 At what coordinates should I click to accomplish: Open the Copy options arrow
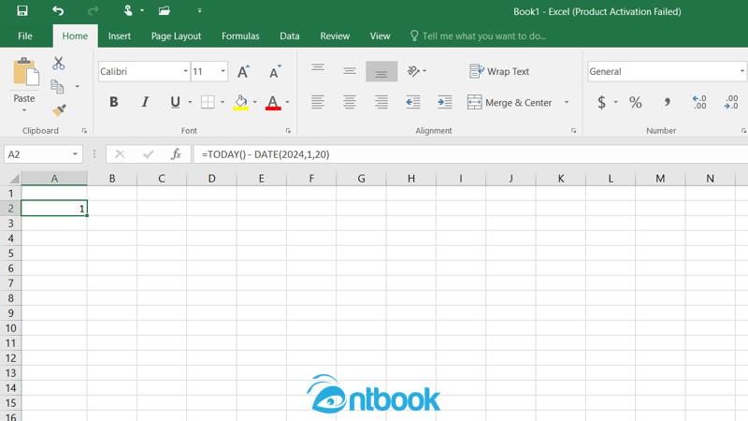pos(77,86)
